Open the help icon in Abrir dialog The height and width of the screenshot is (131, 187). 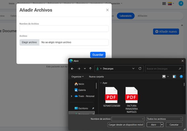point(181,76)
